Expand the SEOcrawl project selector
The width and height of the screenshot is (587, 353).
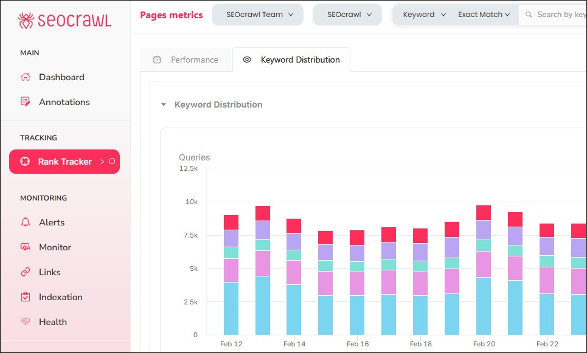pos(347,15)
